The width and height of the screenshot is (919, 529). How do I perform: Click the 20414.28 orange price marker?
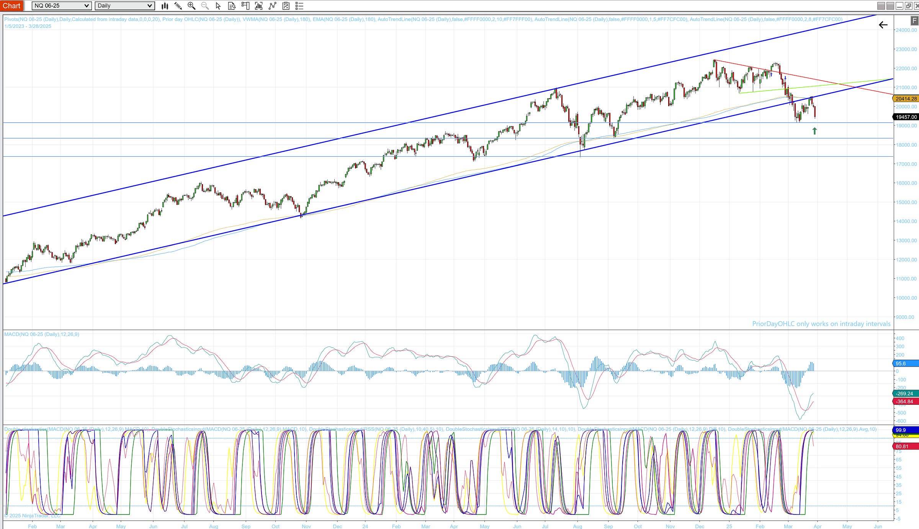[x=906, y=99]
